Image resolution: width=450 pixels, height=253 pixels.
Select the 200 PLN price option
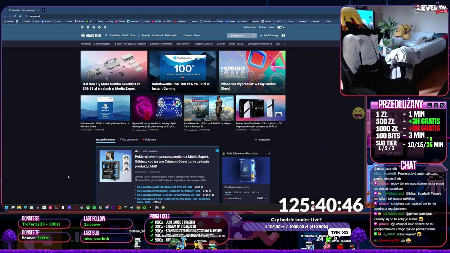click(x=237, y=192)
